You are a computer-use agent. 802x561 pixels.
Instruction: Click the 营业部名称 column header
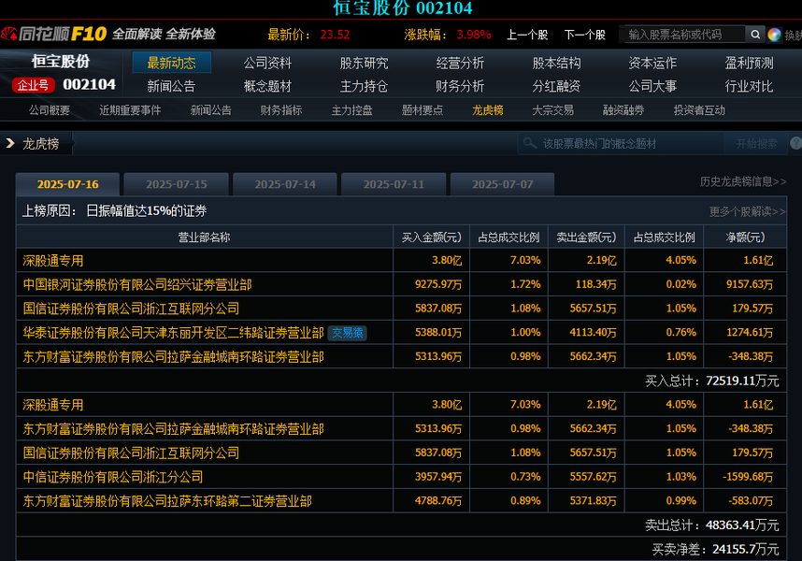pyautogui.click(x=204, y=237)
